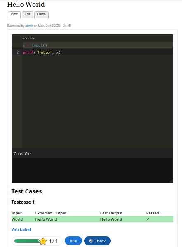This screenshot has width=182, height=247.
Task: Click the 'Input' column header
Action: [x=17, y=213]
